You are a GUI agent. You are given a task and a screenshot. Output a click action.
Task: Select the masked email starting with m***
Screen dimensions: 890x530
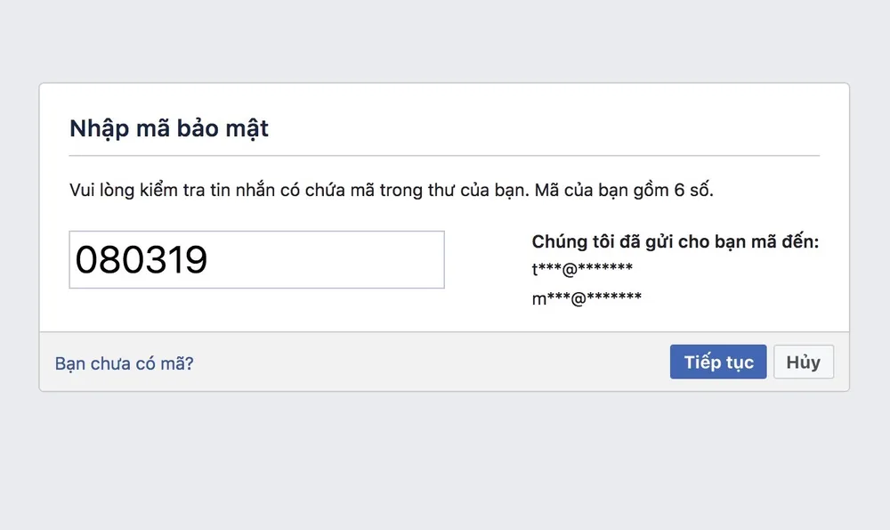point(586,298)
